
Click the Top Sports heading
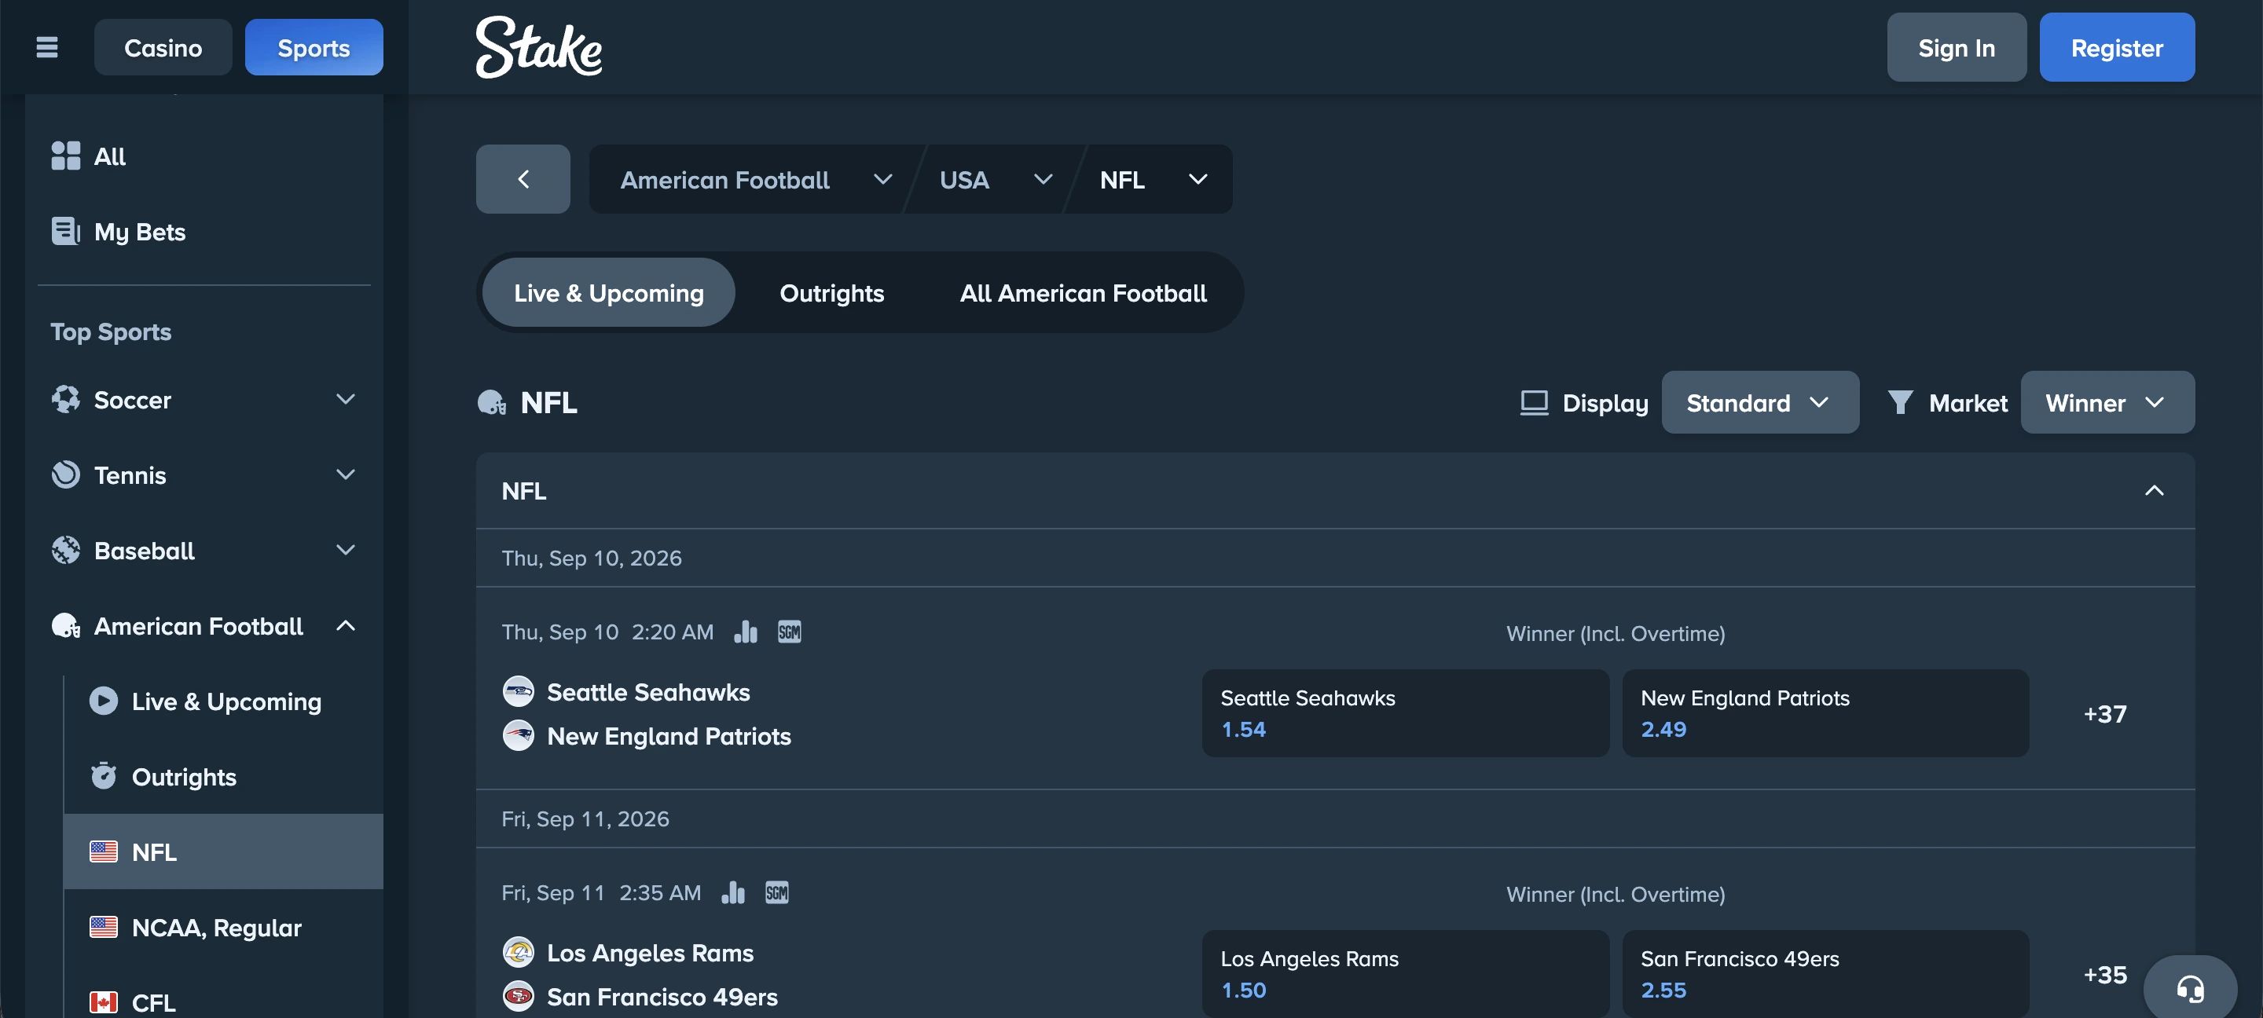111,332
